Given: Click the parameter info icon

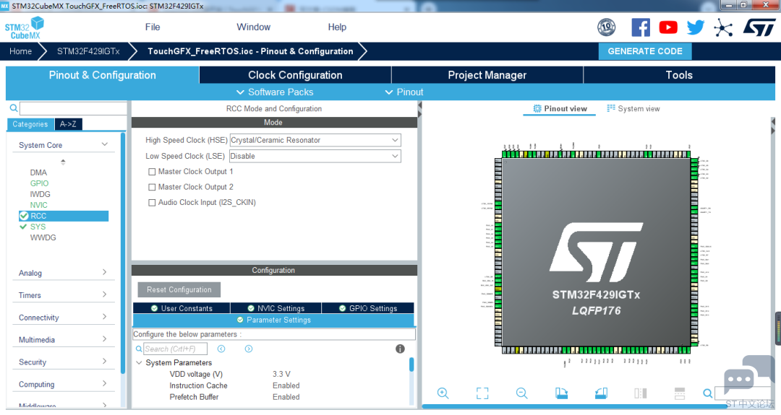Looking at the screenshot, I should pyautogui.click(x=400, y=349).
